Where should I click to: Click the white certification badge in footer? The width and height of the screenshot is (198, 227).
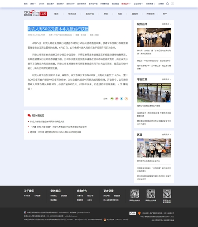[x=133, y=213]
